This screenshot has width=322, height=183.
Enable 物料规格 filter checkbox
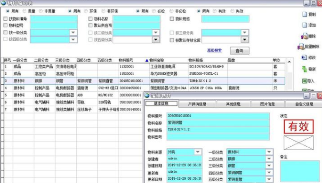172,19
